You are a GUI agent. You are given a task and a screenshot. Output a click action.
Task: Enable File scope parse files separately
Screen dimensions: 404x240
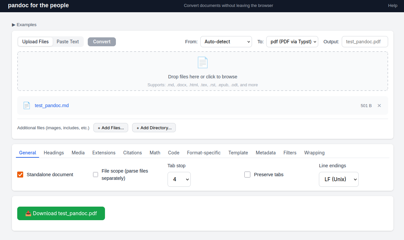pos(95,175)
